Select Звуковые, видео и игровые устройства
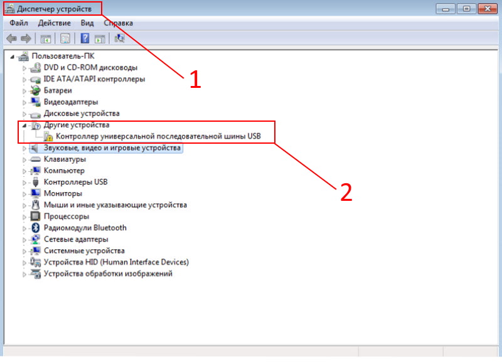 click(112, 148)
